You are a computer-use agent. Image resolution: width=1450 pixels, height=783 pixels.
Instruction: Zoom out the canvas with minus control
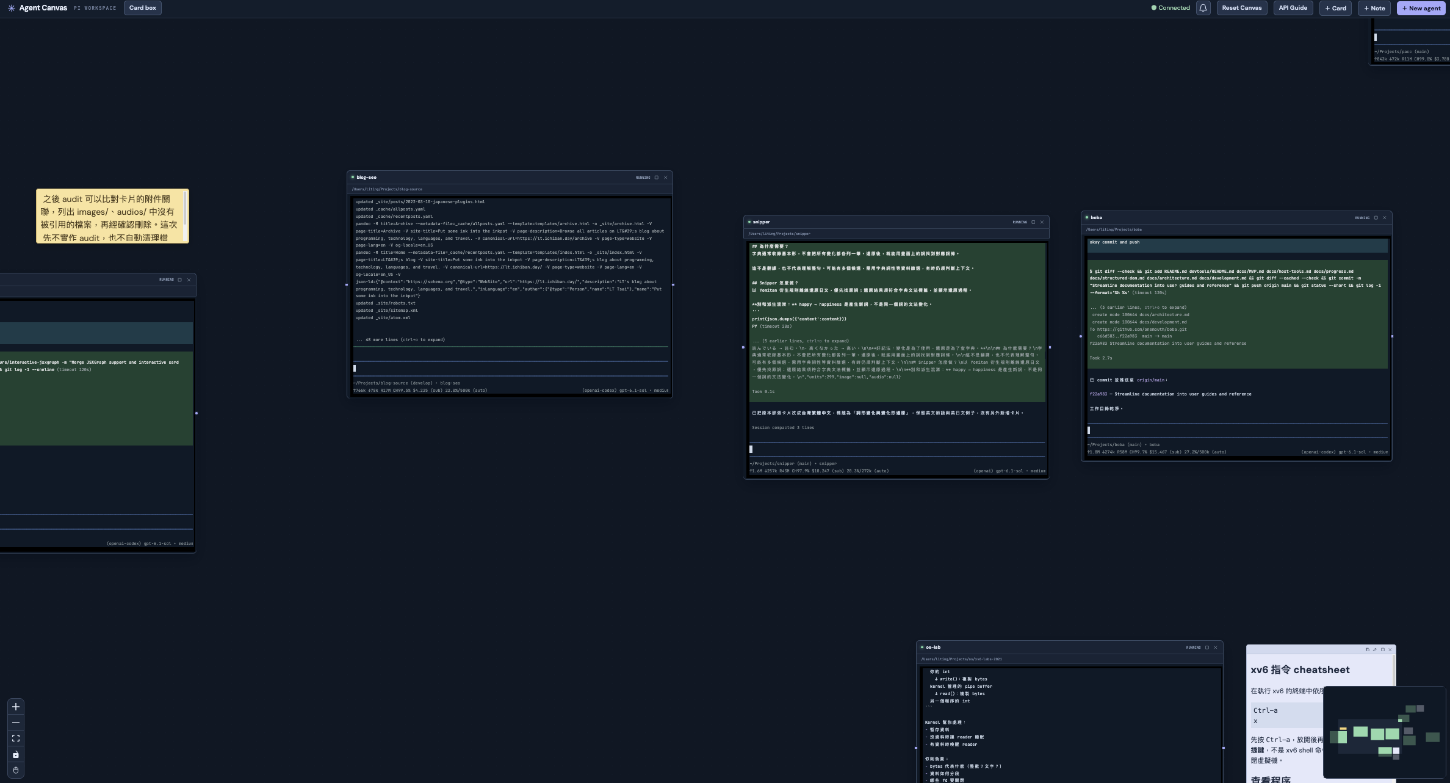point(16,723)
